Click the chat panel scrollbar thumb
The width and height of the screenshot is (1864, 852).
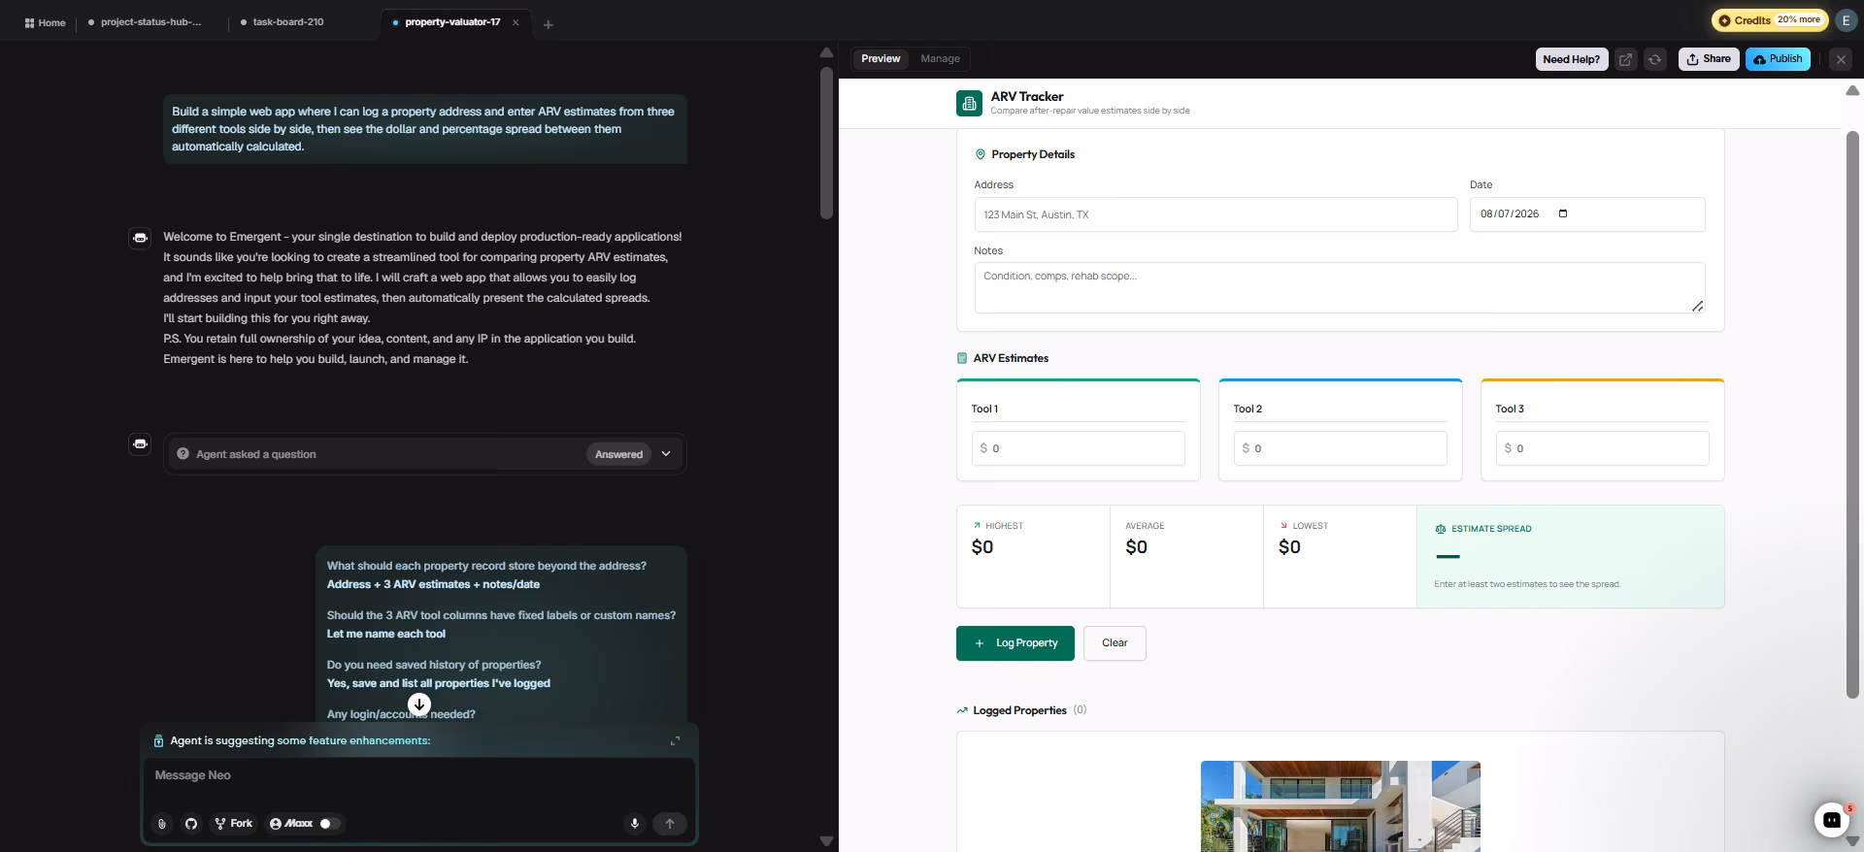(x=826, y=143)
